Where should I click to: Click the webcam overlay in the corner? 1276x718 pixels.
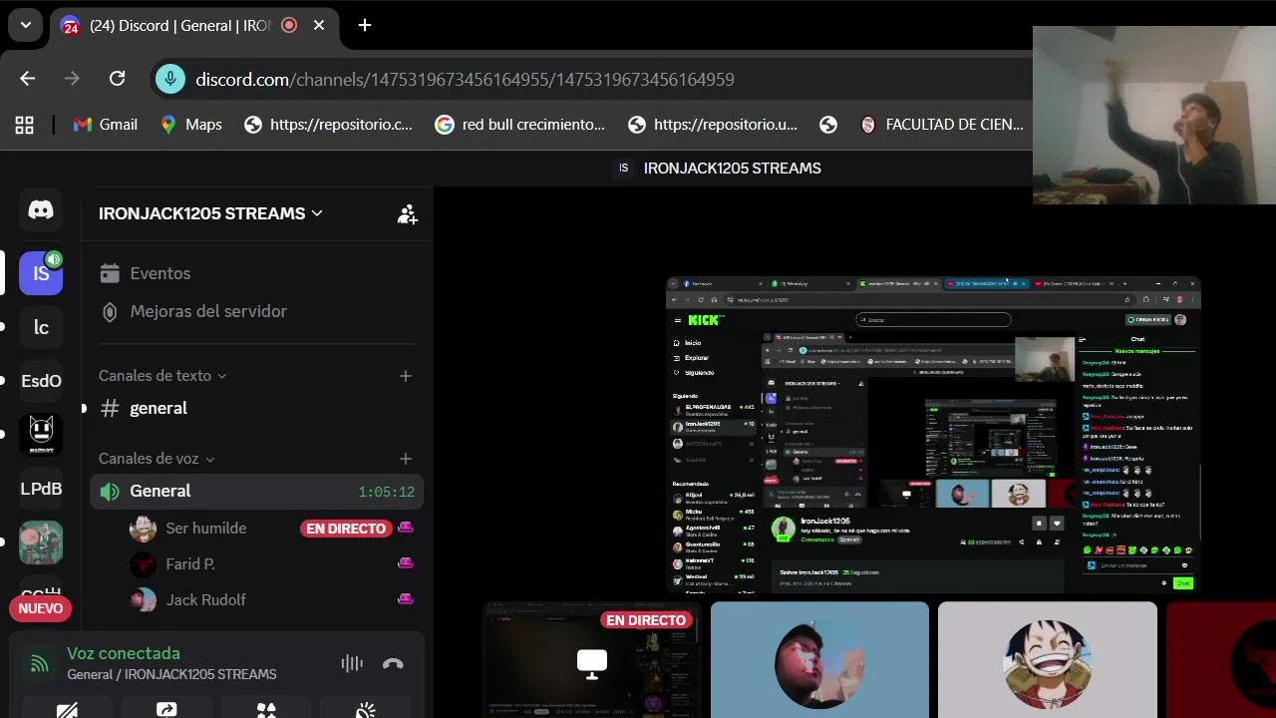(1154, 115)
